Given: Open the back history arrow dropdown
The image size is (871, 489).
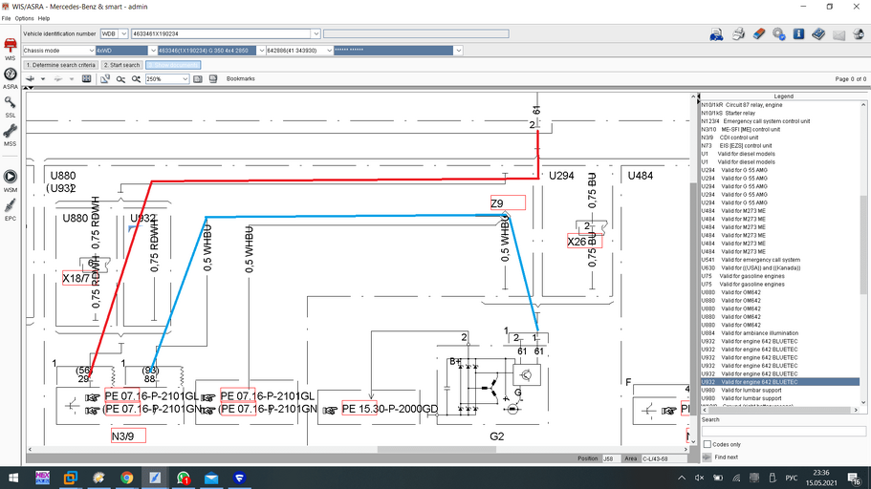Looking at the screenshot, I should [43, 79].
